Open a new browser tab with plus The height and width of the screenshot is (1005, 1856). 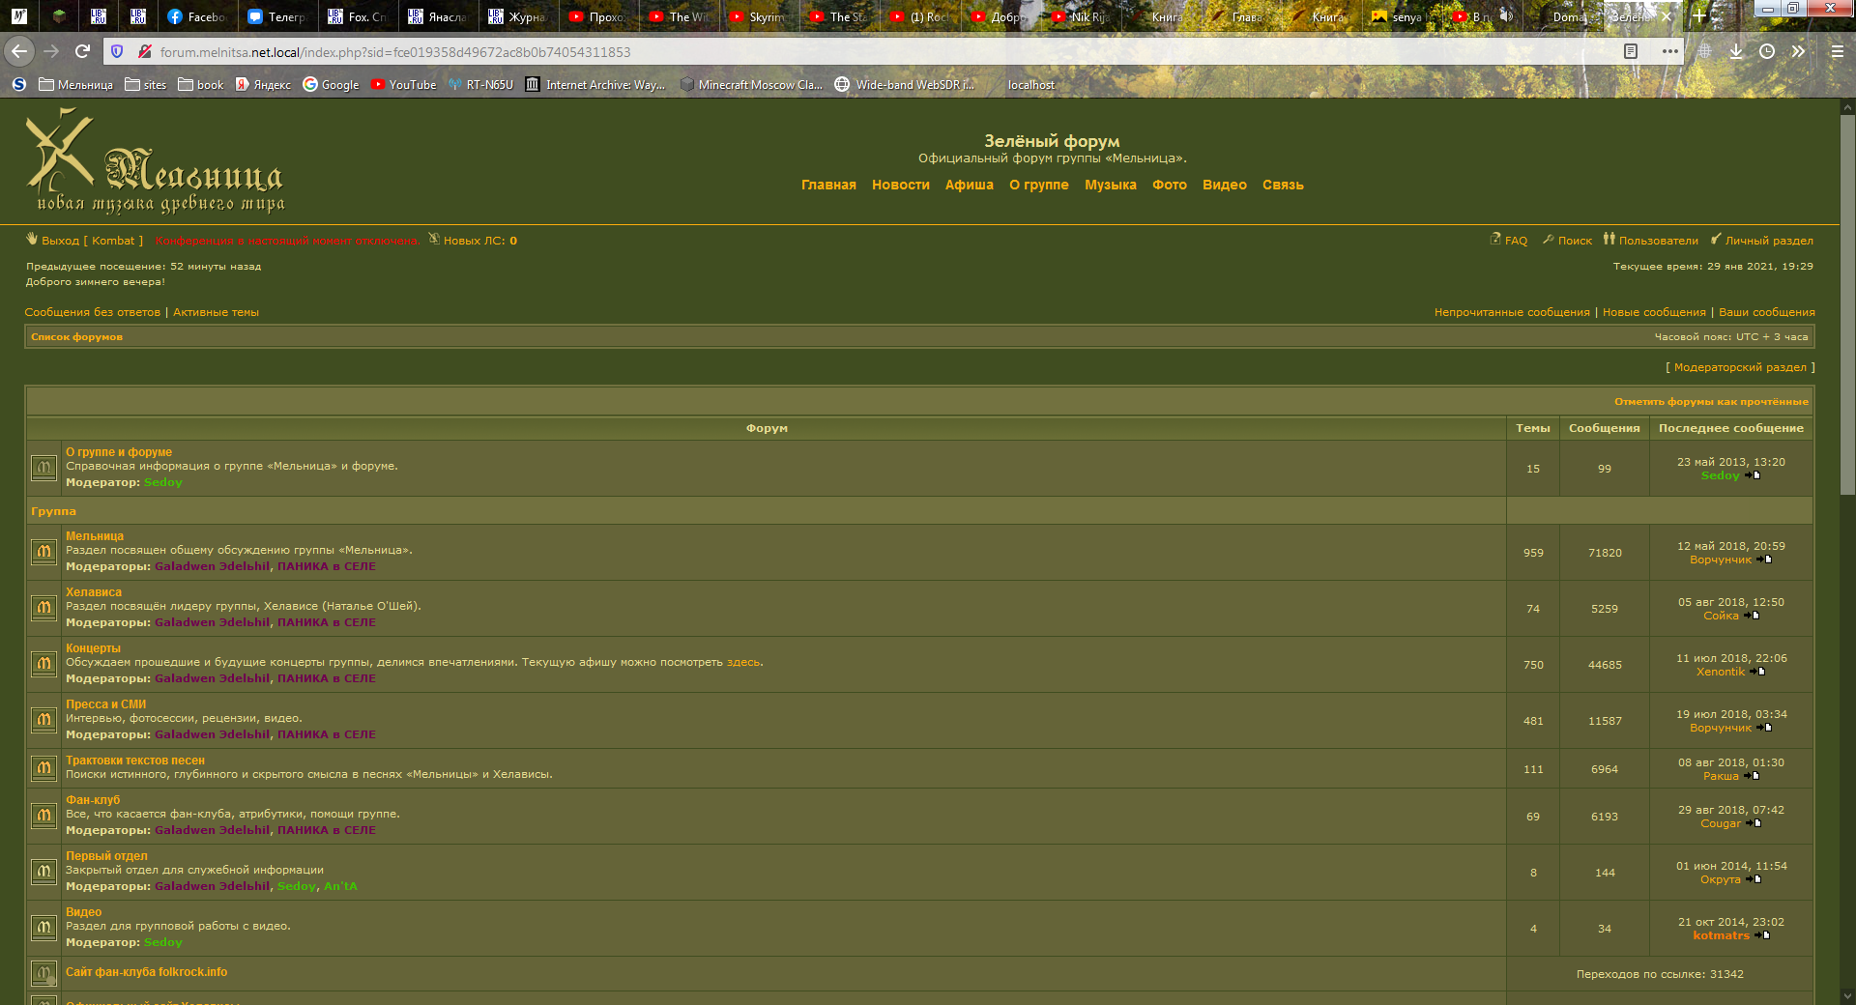[1698, 16]
